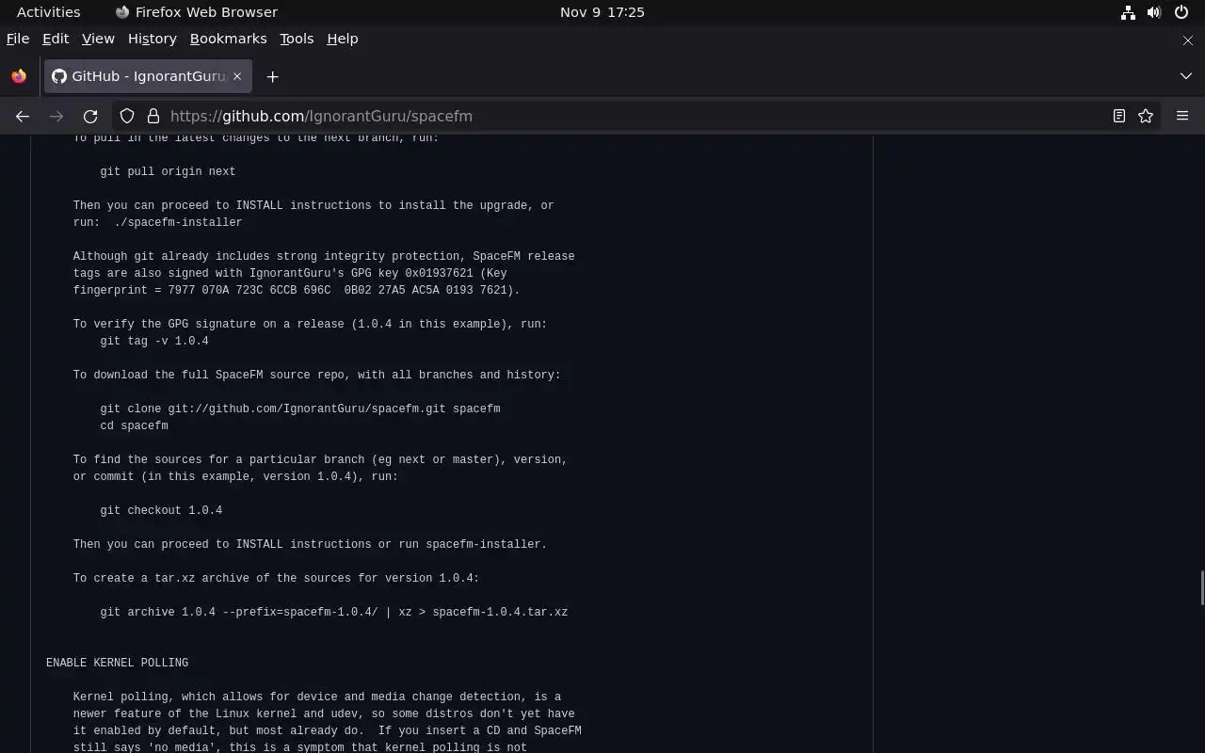Close the Firefox window
This screenshot has width=1205, height=753.
(x=1187, y=40)
